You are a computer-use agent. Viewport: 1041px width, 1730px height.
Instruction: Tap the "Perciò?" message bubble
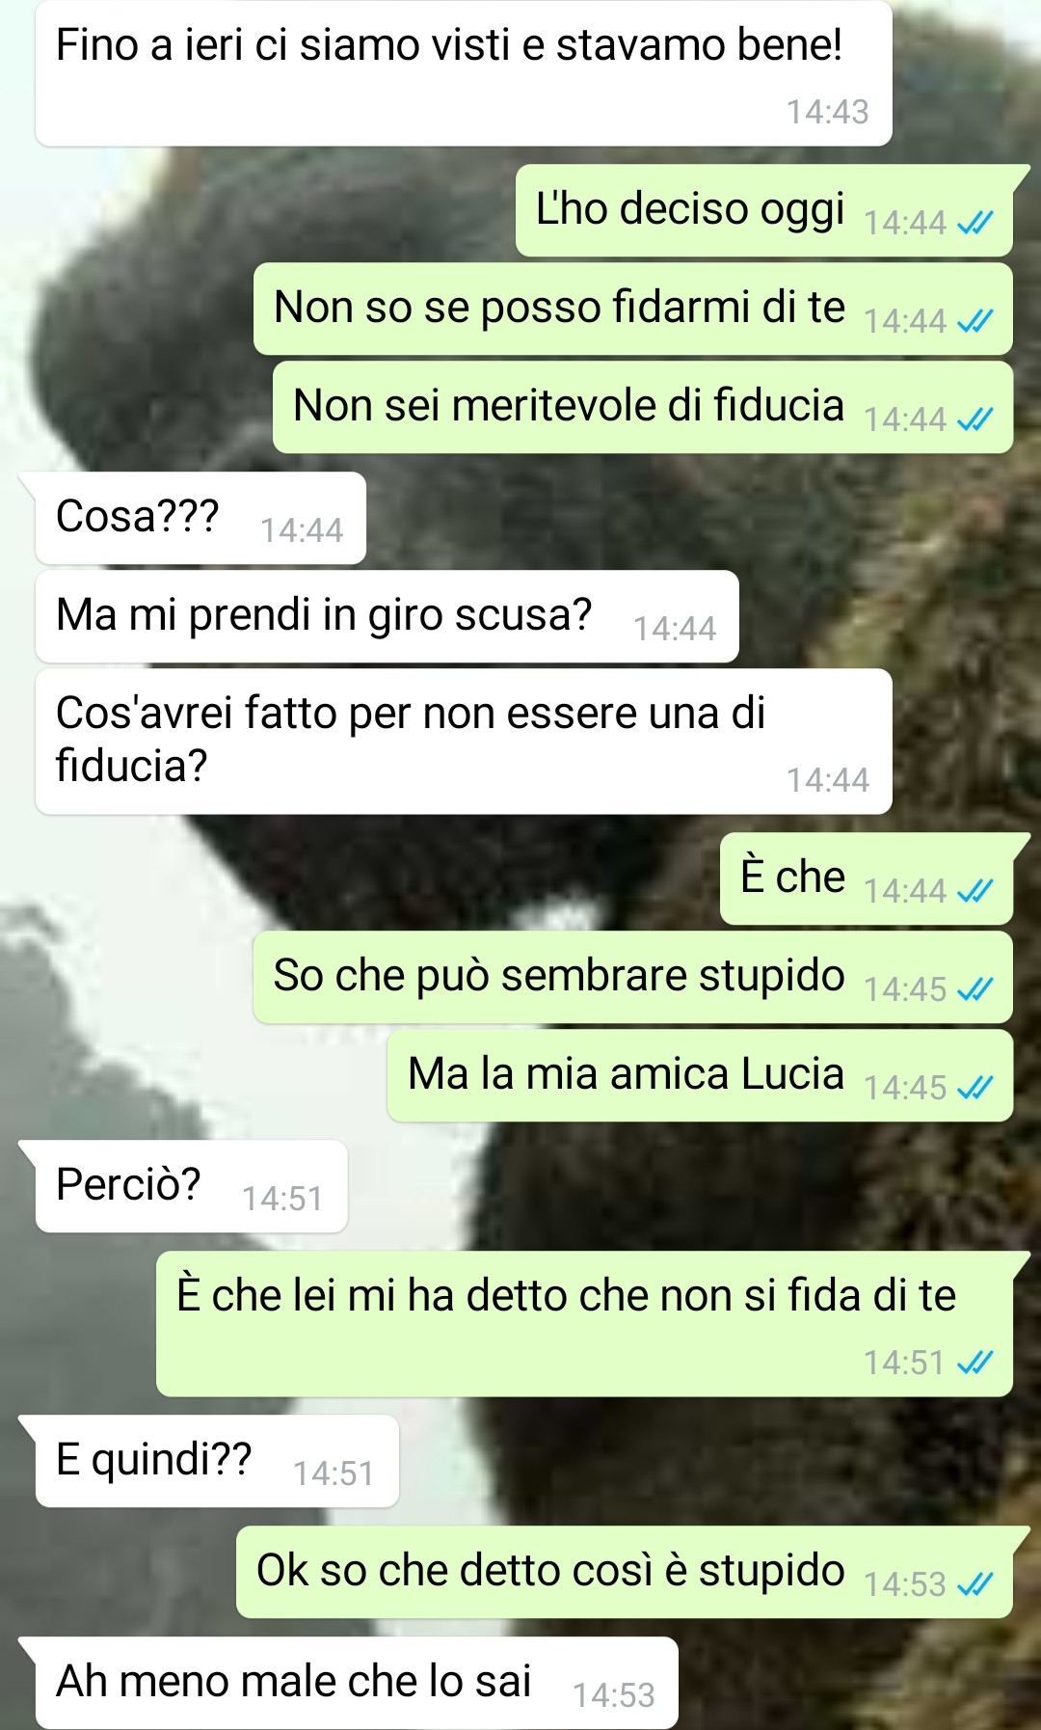(191, 1186)
